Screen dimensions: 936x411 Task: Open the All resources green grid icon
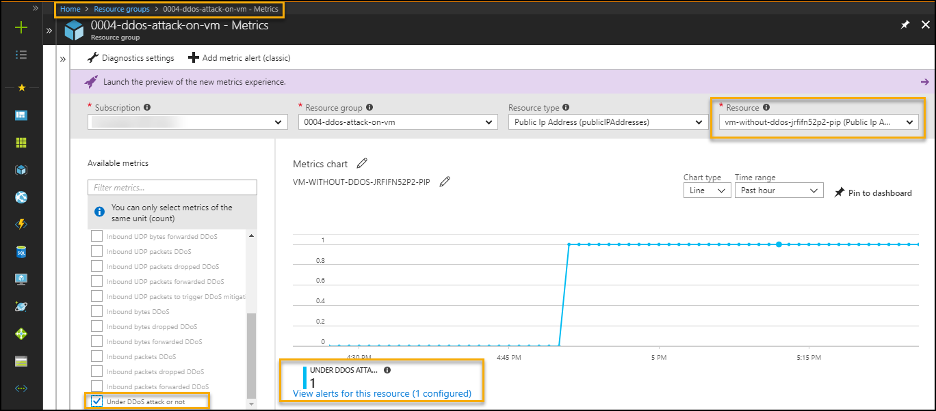(x=21, y=143)
